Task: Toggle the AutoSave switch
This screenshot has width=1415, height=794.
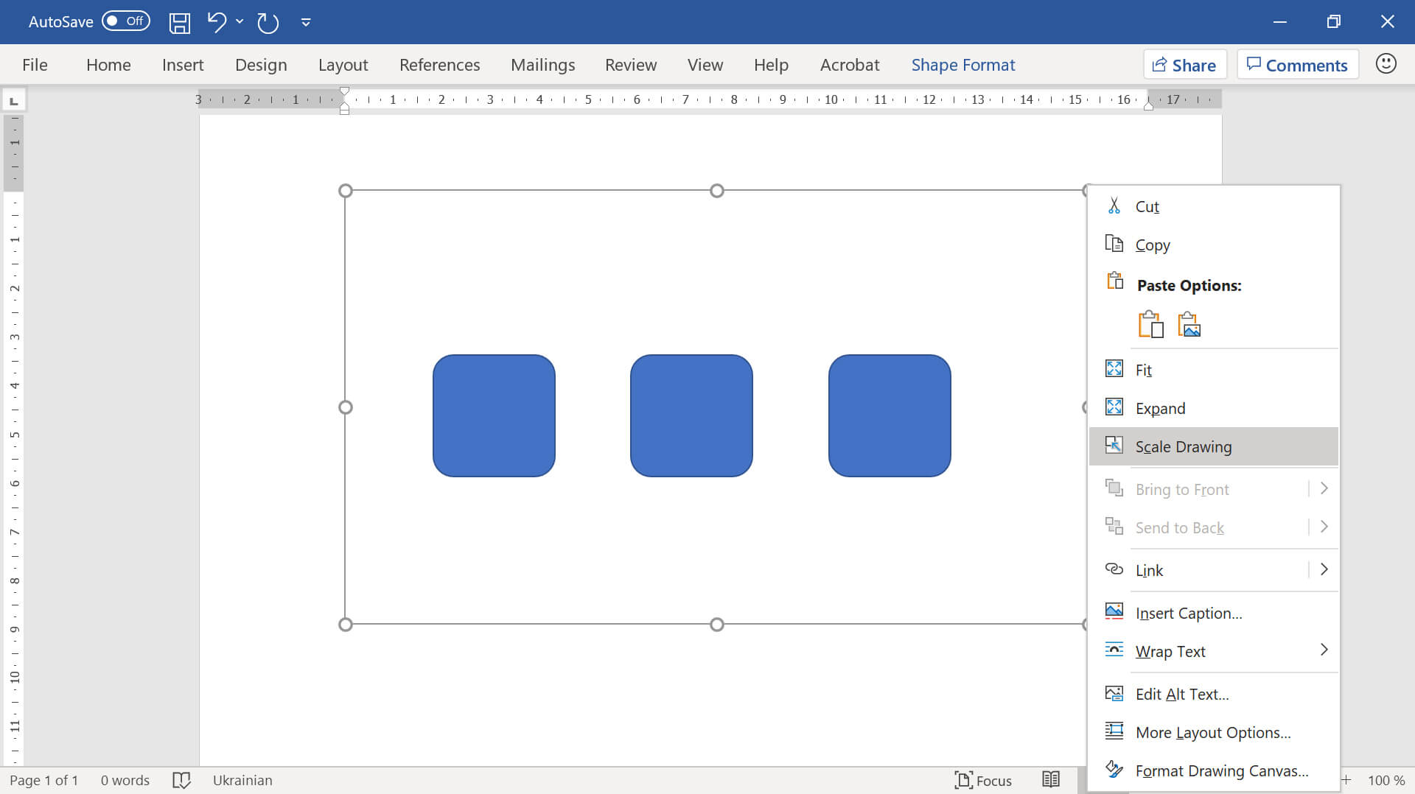Action: 126,21
